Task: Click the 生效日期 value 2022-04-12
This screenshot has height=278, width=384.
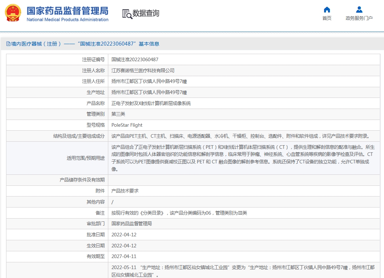Action: (x=124, y=246)
